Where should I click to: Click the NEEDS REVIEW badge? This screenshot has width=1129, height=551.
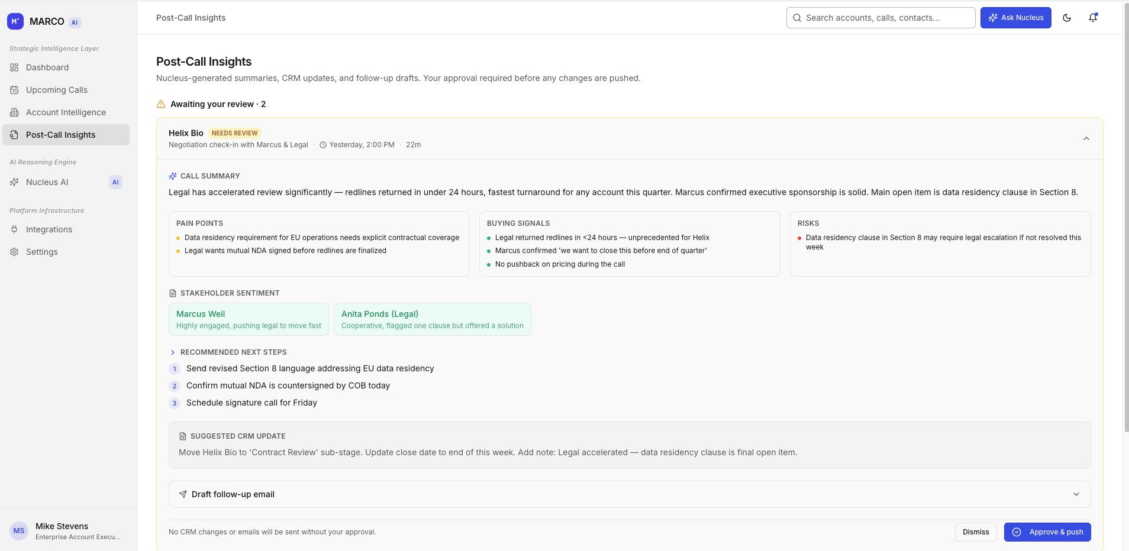tap(235, 133)
